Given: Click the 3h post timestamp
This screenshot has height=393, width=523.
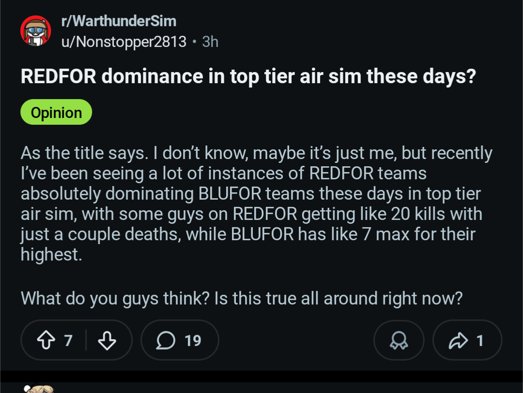Looking at the screenshot, I should point(210,42).
